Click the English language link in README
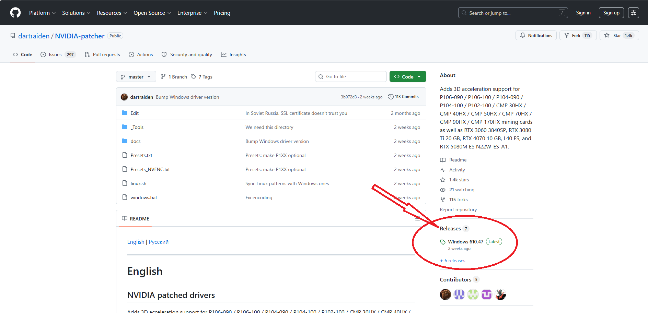648x313 pixels. pyautogui.click(x=136, y=242)
